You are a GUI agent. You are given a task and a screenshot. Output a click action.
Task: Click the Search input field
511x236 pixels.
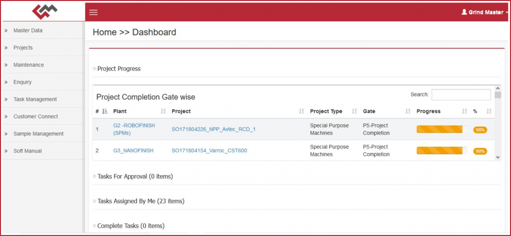[x=461, y=94]
